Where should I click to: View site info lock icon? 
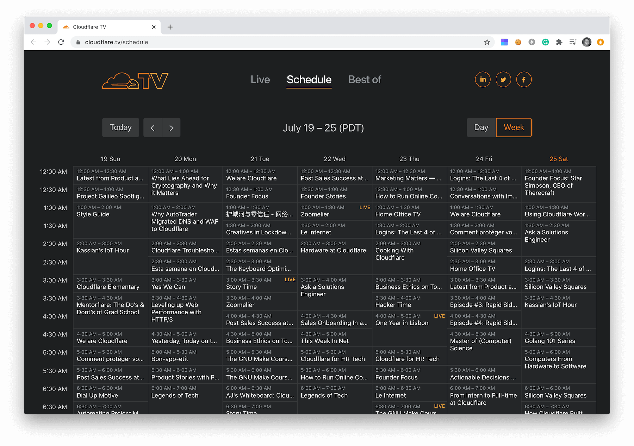coord(78,42)
